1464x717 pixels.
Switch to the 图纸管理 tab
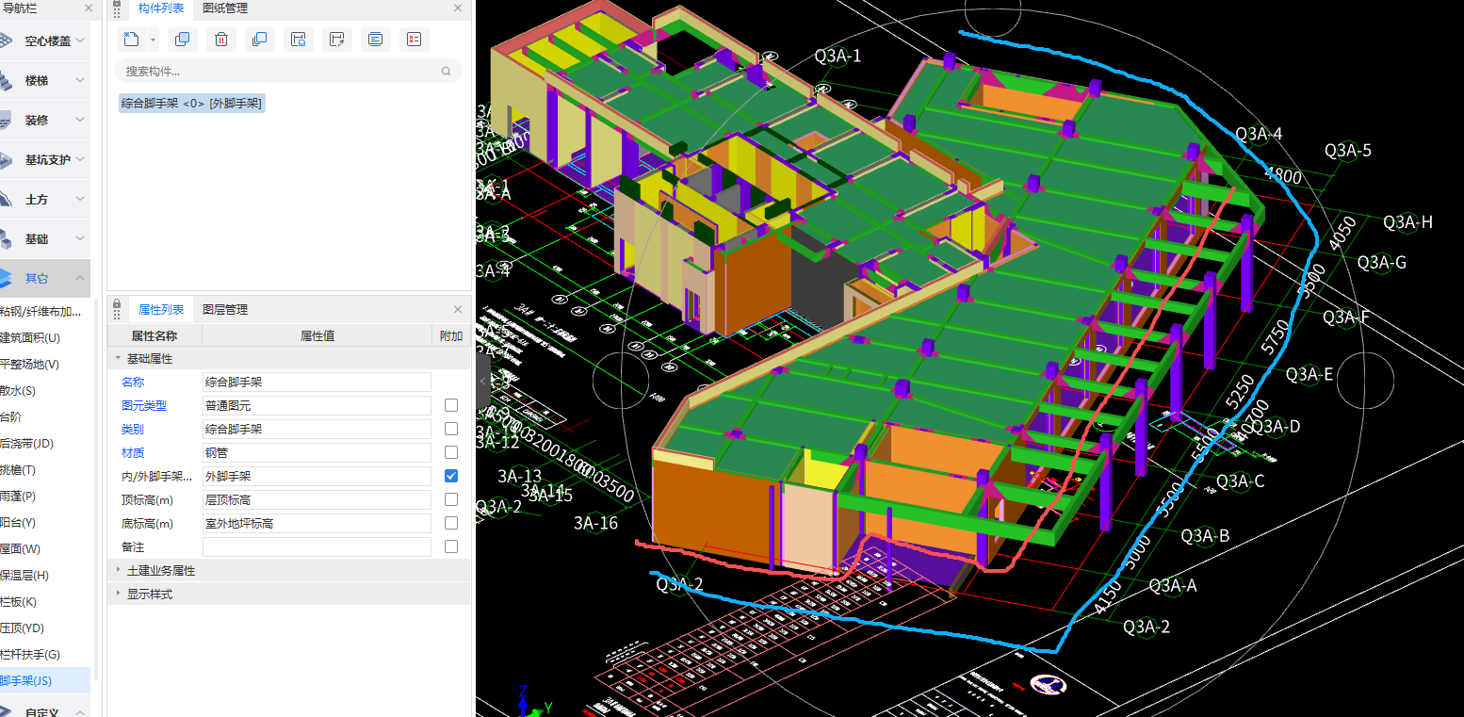click(x=225, y=8)
